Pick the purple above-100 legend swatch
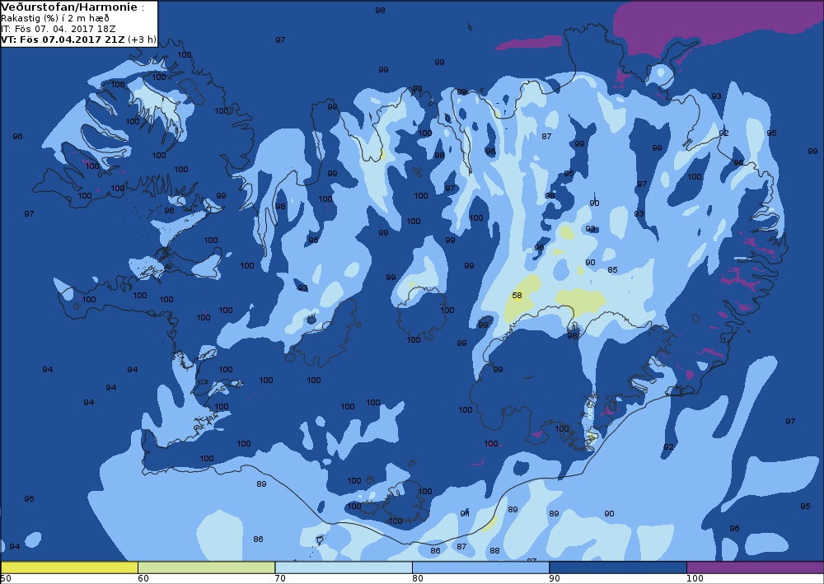 [755, 568]
